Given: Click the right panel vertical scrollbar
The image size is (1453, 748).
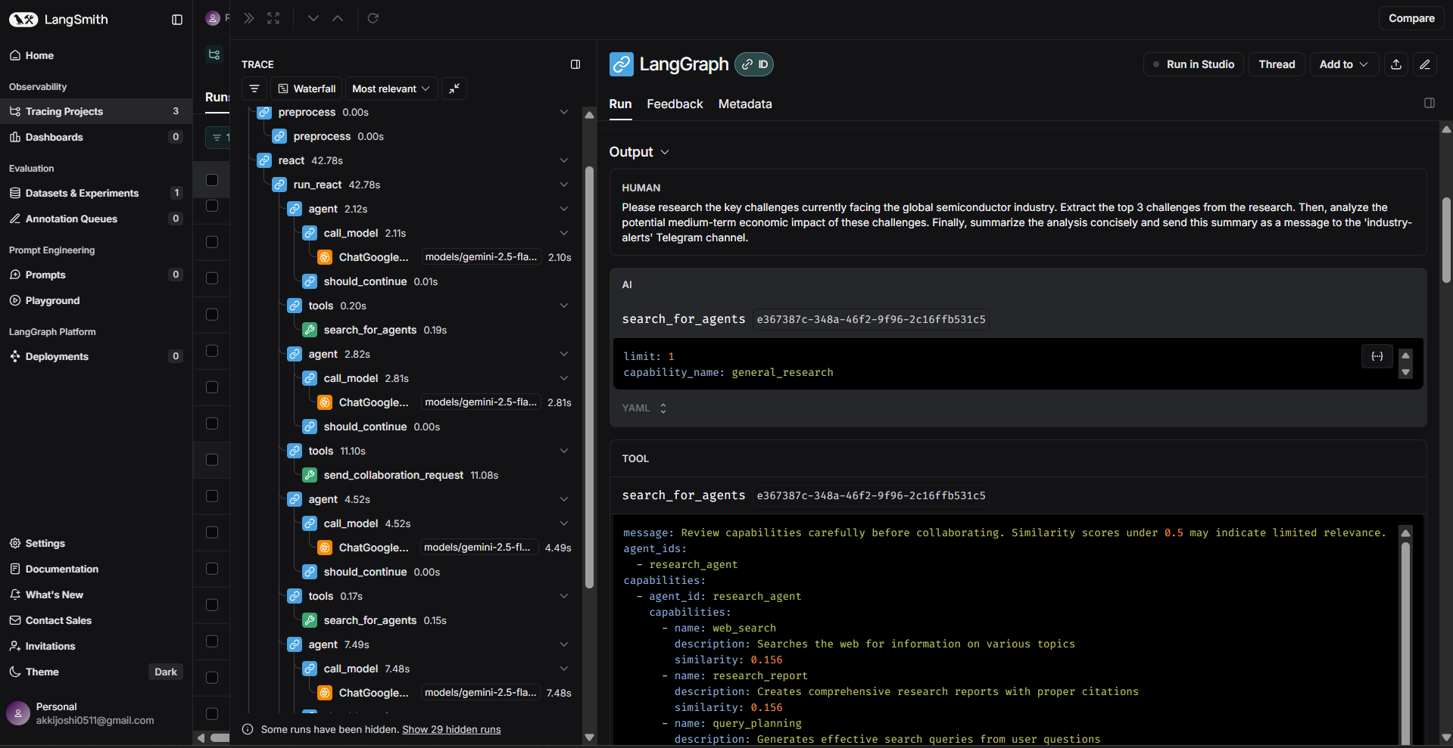Looking at the screenshot, I should pyautogui.click(x=1446, y=240).
